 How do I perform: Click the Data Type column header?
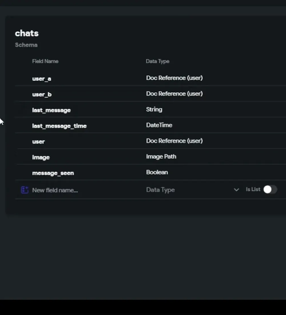[157, 61]
